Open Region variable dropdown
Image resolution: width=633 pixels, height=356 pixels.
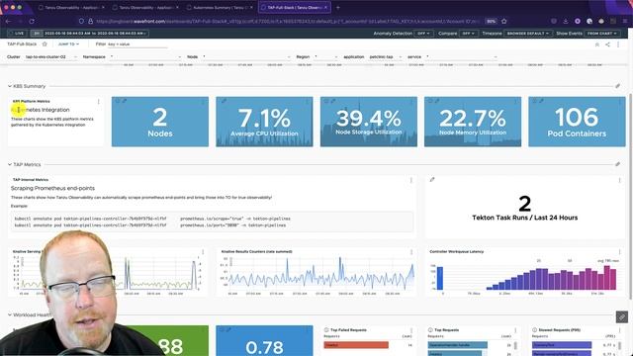325,57
